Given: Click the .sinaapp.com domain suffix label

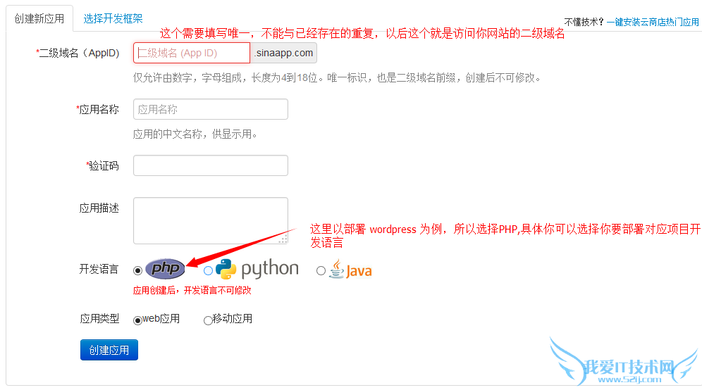Looking at the screenshot, I should (284, 53).
